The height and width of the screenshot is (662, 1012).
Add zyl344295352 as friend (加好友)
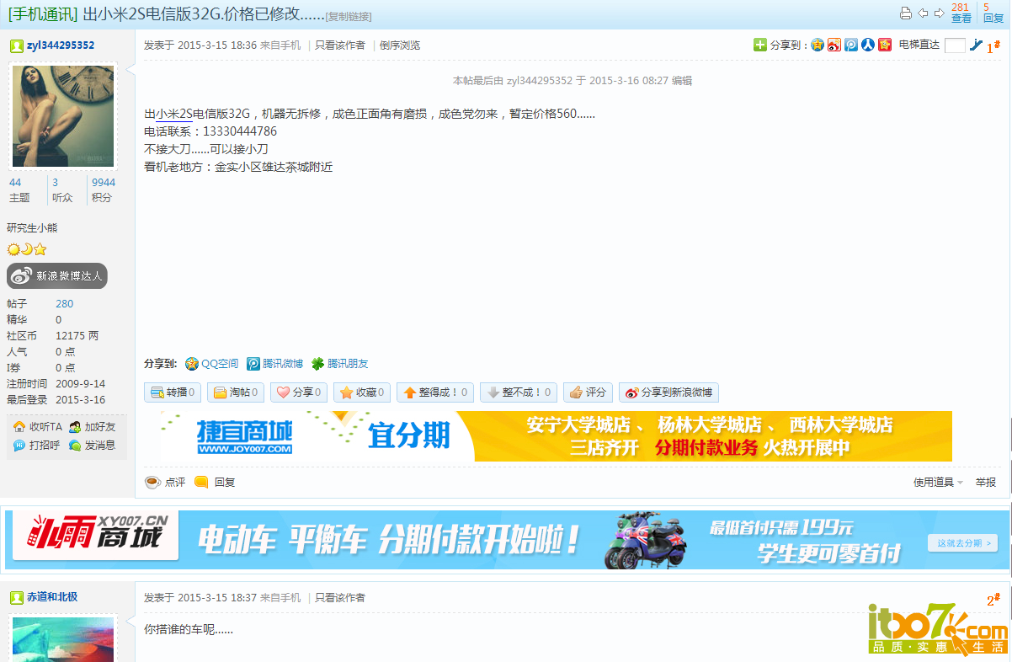[93, 427]
